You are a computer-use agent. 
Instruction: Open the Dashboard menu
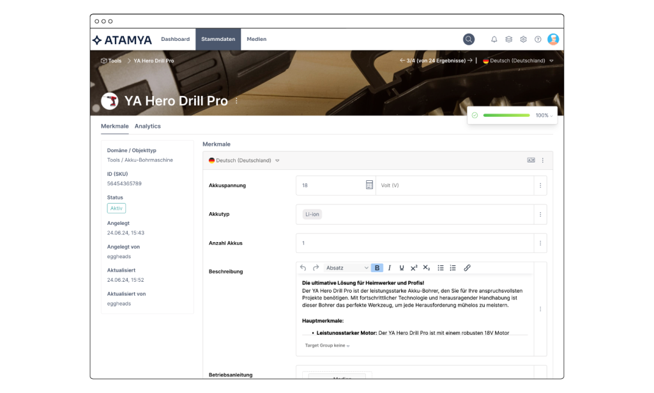[175, 39]
